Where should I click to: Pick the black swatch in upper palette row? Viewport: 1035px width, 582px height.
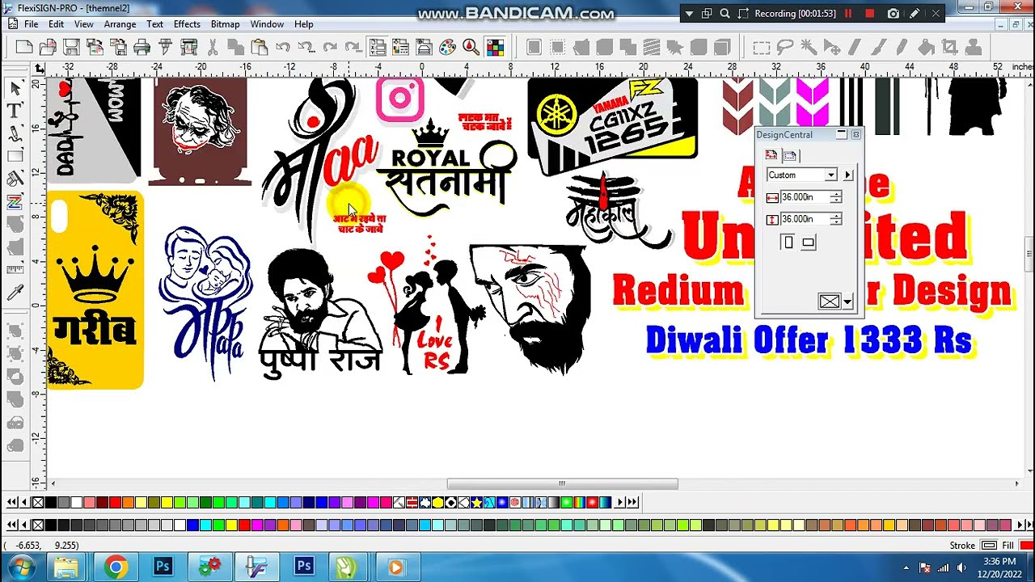pos(50,502)
